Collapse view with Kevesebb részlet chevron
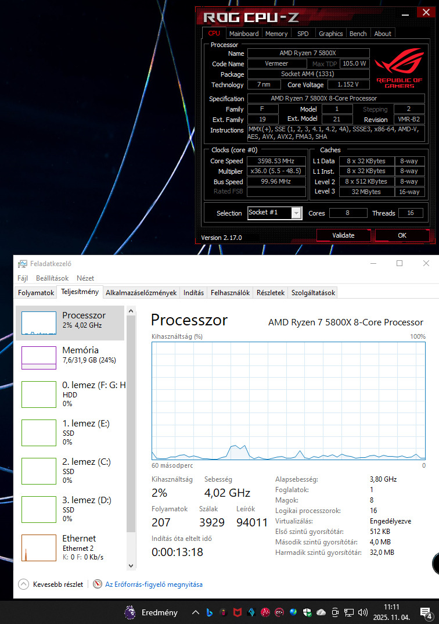Viewport: 439px width, 624px height. (23, 584)
